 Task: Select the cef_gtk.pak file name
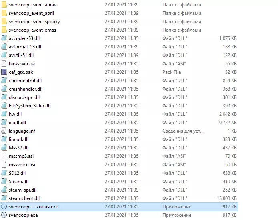(x=21, y=72)
